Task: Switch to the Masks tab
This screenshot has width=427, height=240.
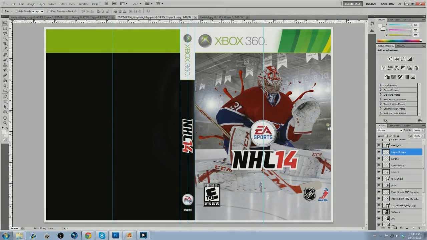Action: (401, 46)
